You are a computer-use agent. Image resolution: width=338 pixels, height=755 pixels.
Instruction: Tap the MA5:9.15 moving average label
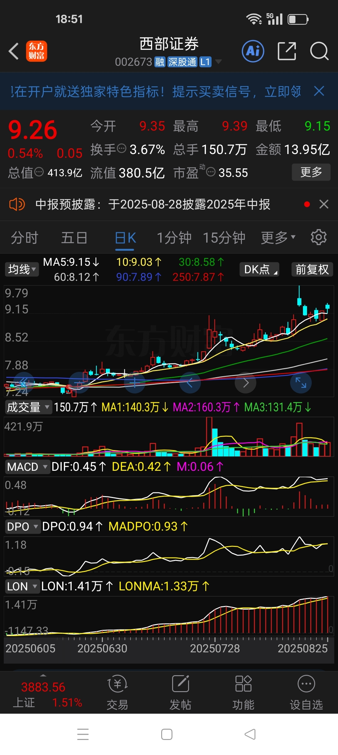tap(71, 262)
